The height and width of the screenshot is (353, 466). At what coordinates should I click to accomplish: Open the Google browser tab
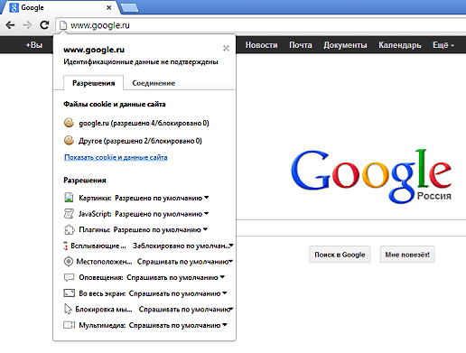point(61,7)
